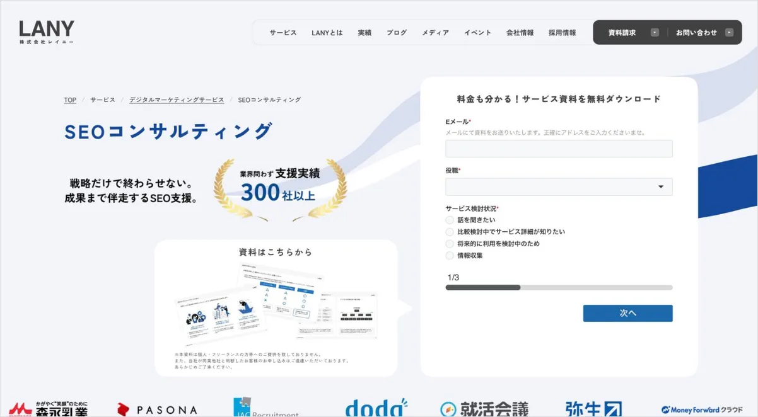
Task: Click the JAC Recruitment logo
Action: 265,408
